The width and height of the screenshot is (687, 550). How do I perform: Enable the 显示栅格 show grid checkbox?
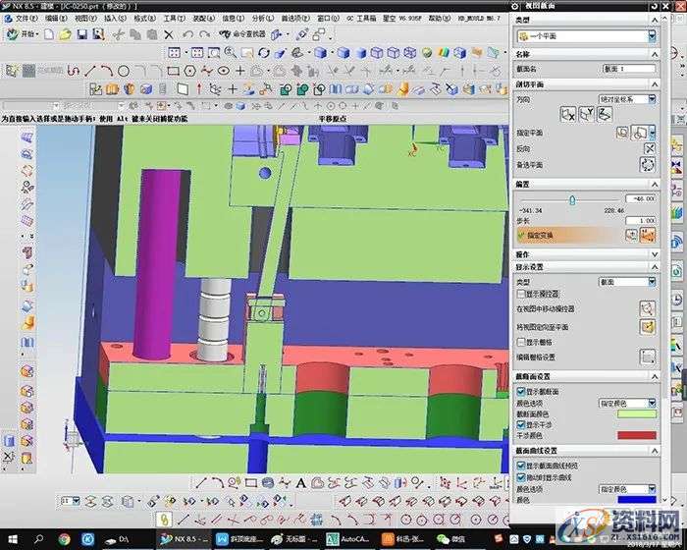click(x=521, y=342)
